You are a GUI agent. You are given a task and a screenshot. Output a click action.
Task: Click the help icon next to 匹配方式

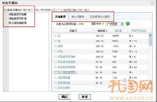coord(103,24)
